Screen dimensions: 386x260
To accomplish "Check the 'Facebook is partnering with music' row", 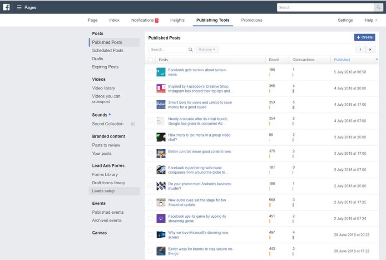I will (x=150, y=170).
